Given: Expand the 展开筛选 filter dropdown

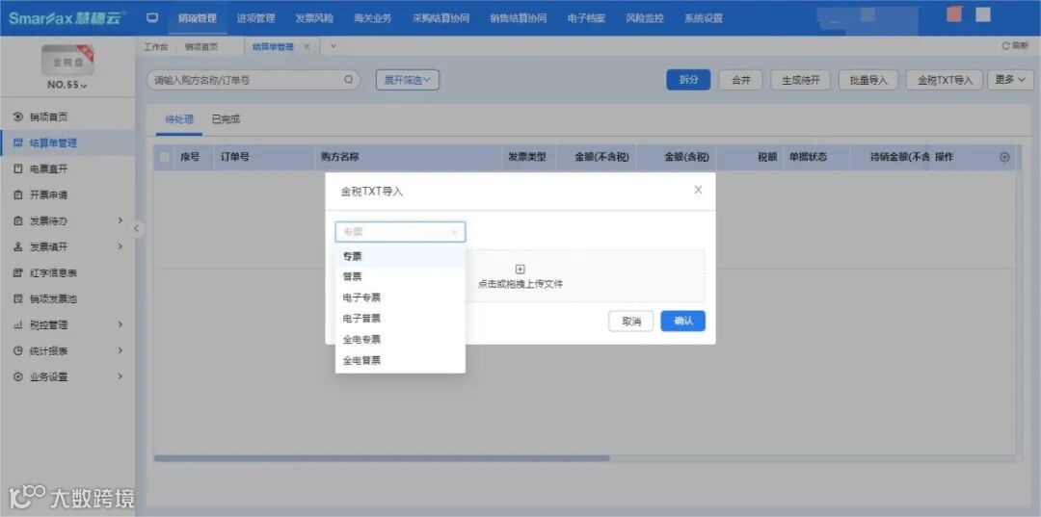Looking at the screenshot, I should [408, 80].
